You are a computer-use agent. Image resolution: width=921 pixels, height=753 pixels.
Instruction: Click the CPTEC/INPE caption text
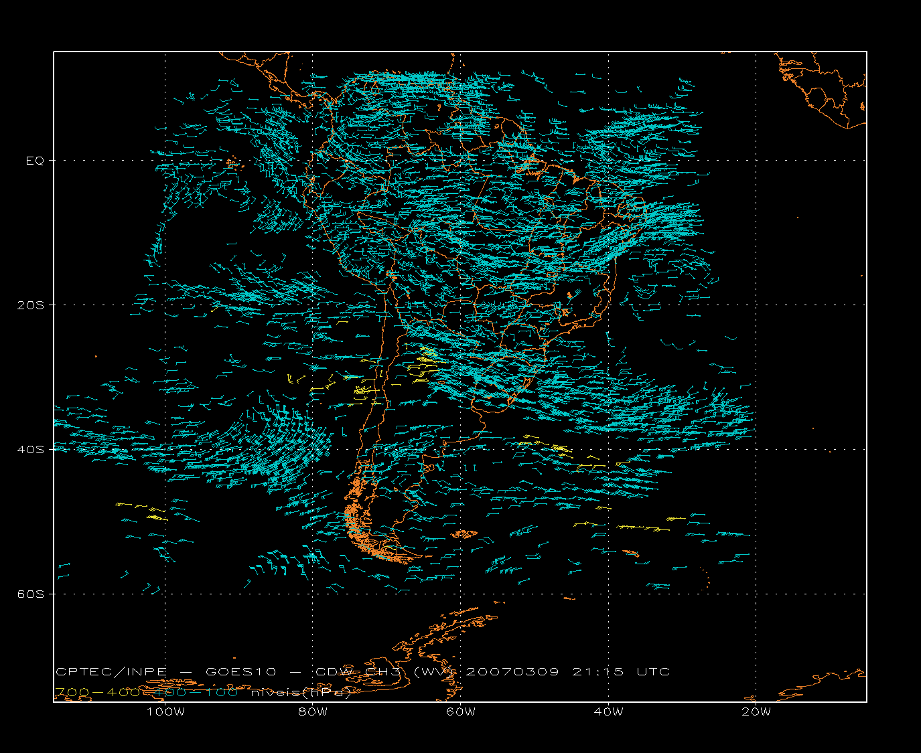coord(111,672)
